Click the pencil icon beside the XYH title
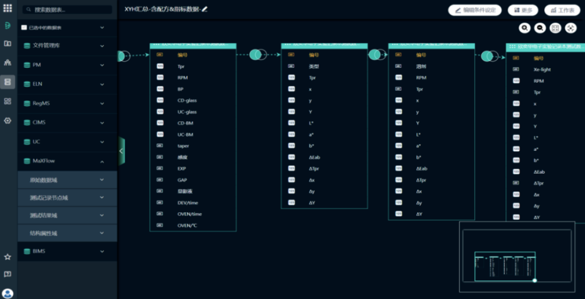 205,9
